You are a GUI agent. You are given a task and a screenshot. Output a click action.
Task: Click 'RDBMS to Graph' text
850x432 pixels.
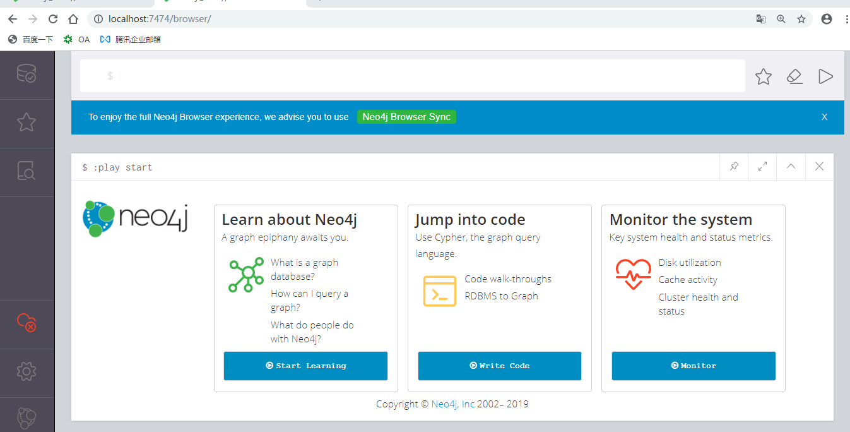(502, 296)
